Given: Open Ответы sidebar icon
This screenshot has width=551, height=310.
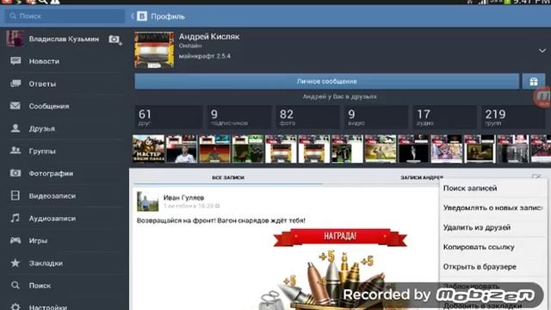Looking at the screenshot, I should (15, 84).
